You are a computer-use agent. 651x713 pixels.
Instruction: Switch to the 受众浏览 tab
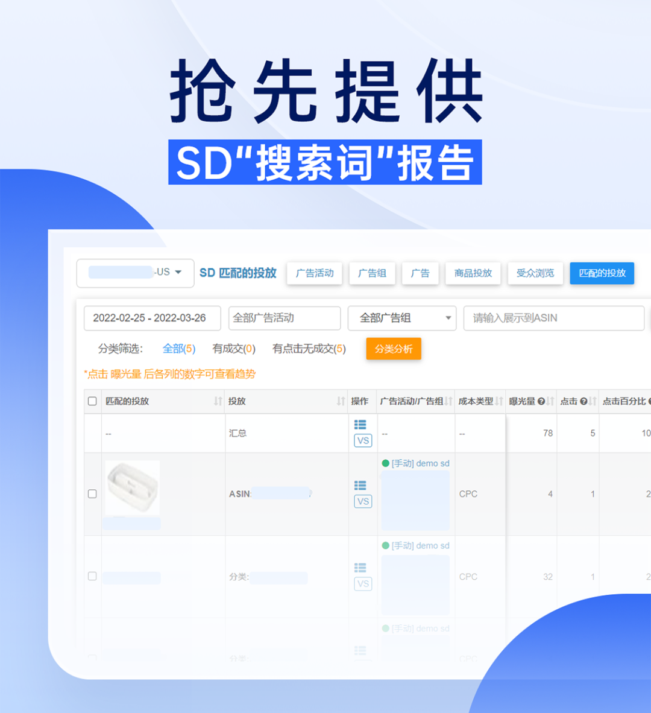[x=535, y=273]
